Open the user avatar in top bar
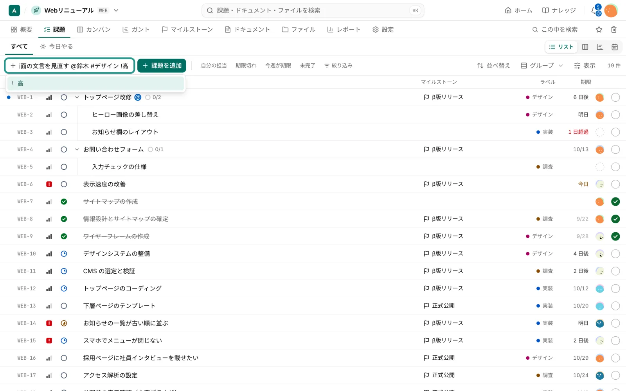Image resolution: width=626 pixels, height=391 pixels. click(x=611, y=11)
